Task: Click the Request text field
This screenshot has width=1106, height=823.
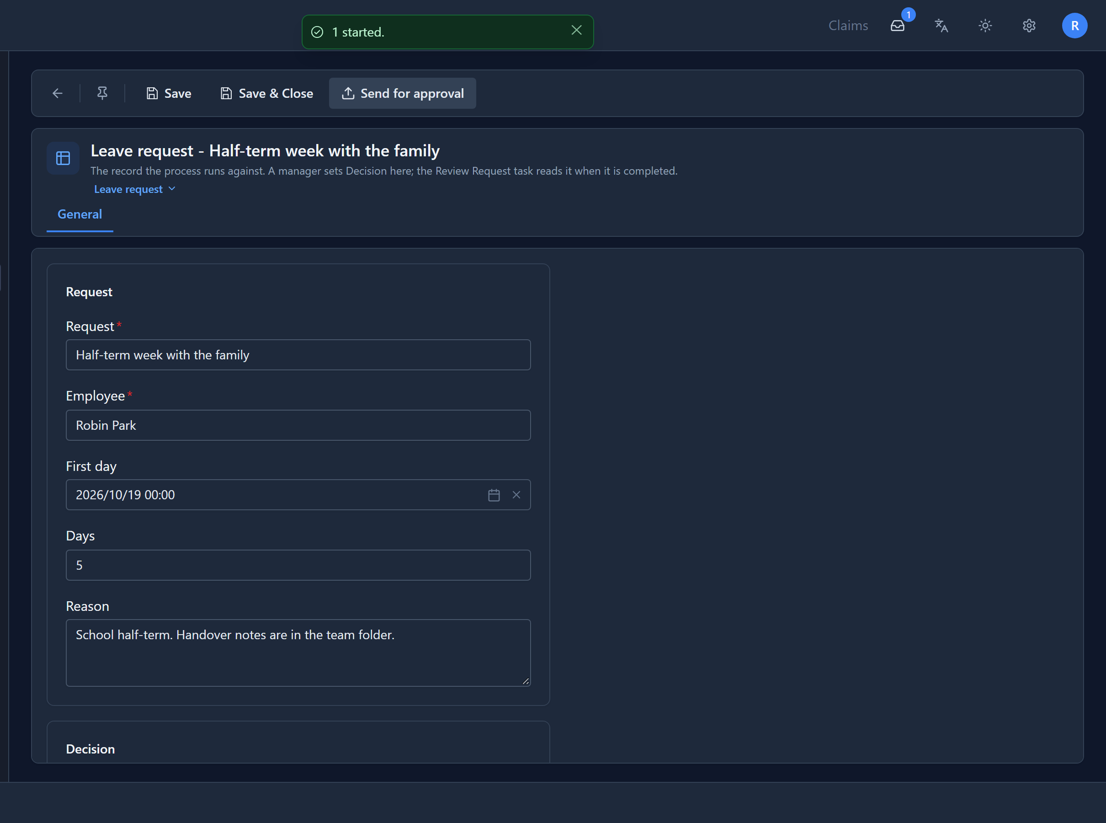Action: coord(298,355)
